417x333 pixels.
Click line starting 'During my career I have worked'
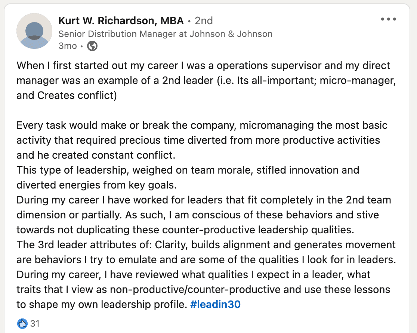[x=204, y=200]
